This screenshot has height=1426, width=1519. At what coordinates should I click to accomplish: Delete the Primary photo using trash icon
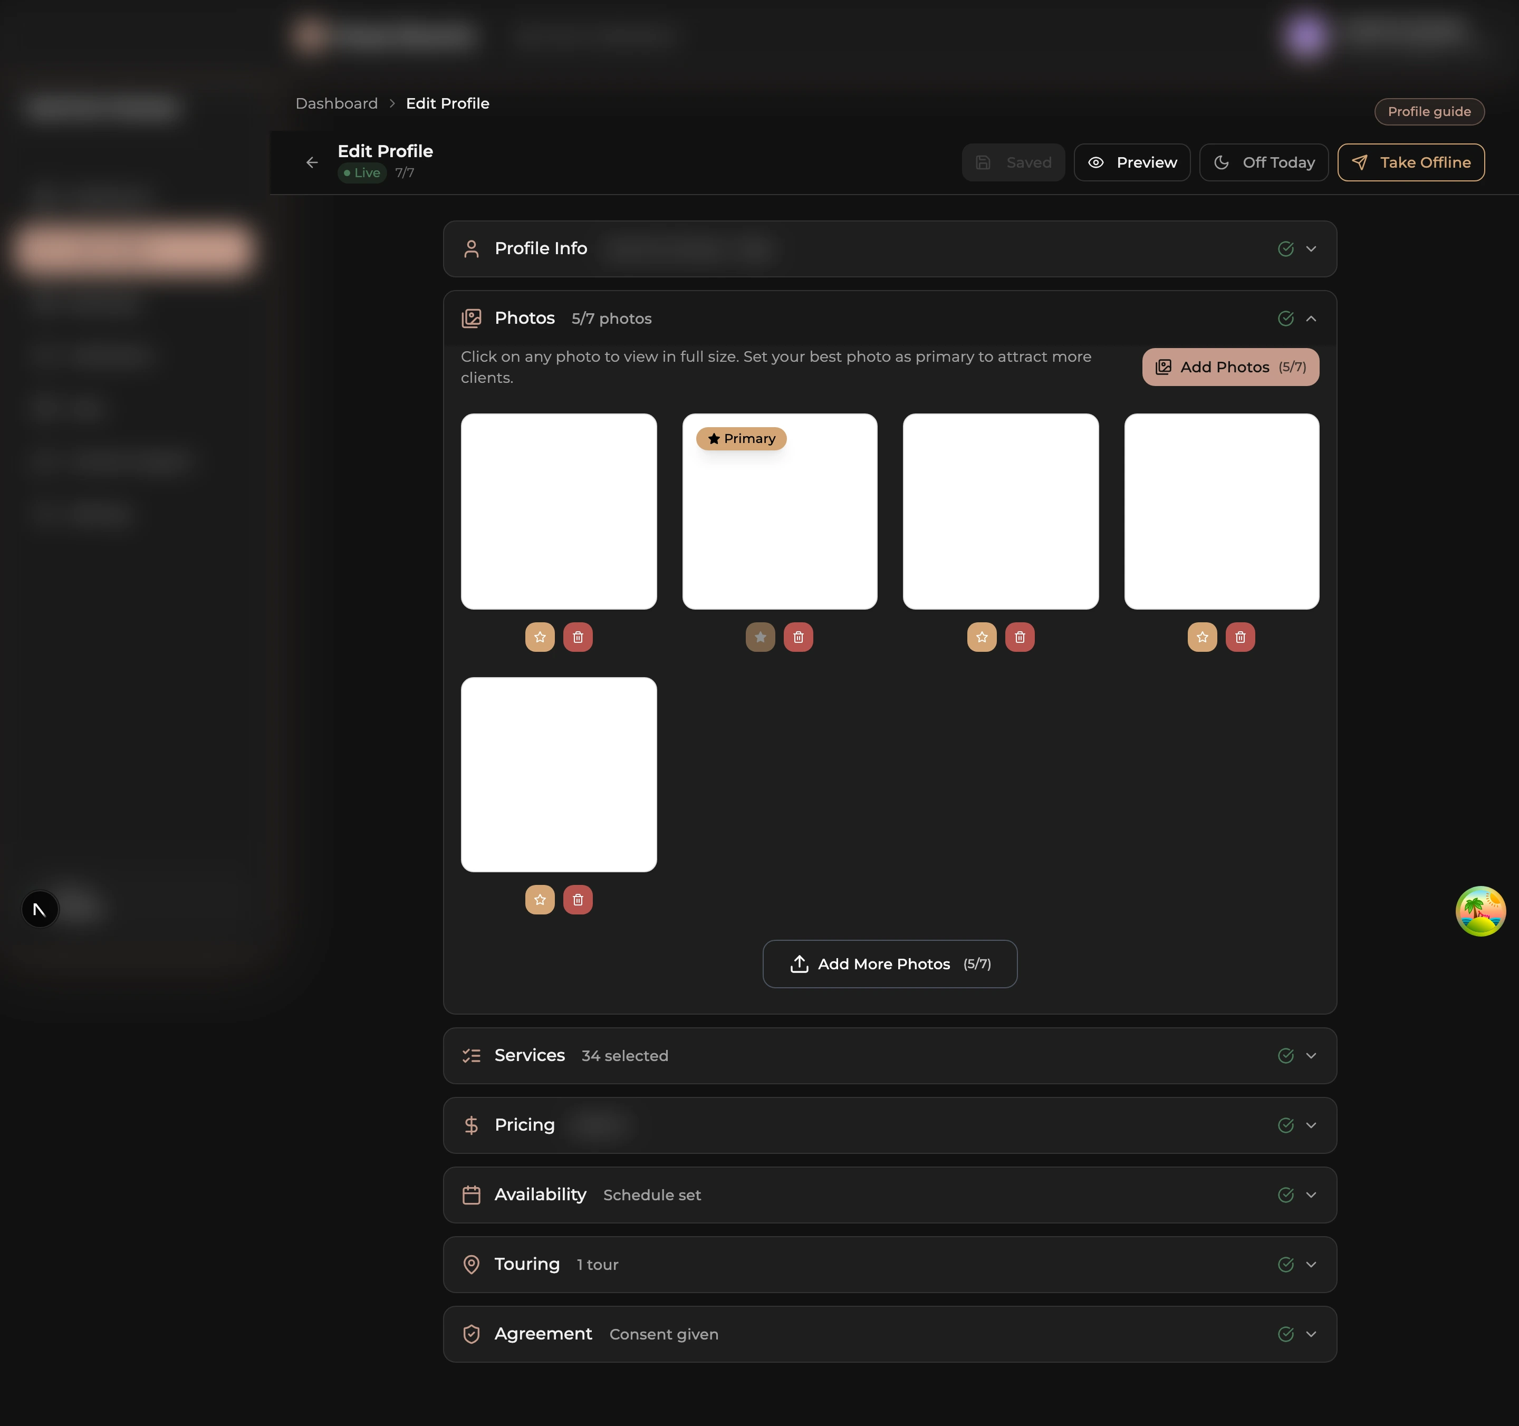797,637
